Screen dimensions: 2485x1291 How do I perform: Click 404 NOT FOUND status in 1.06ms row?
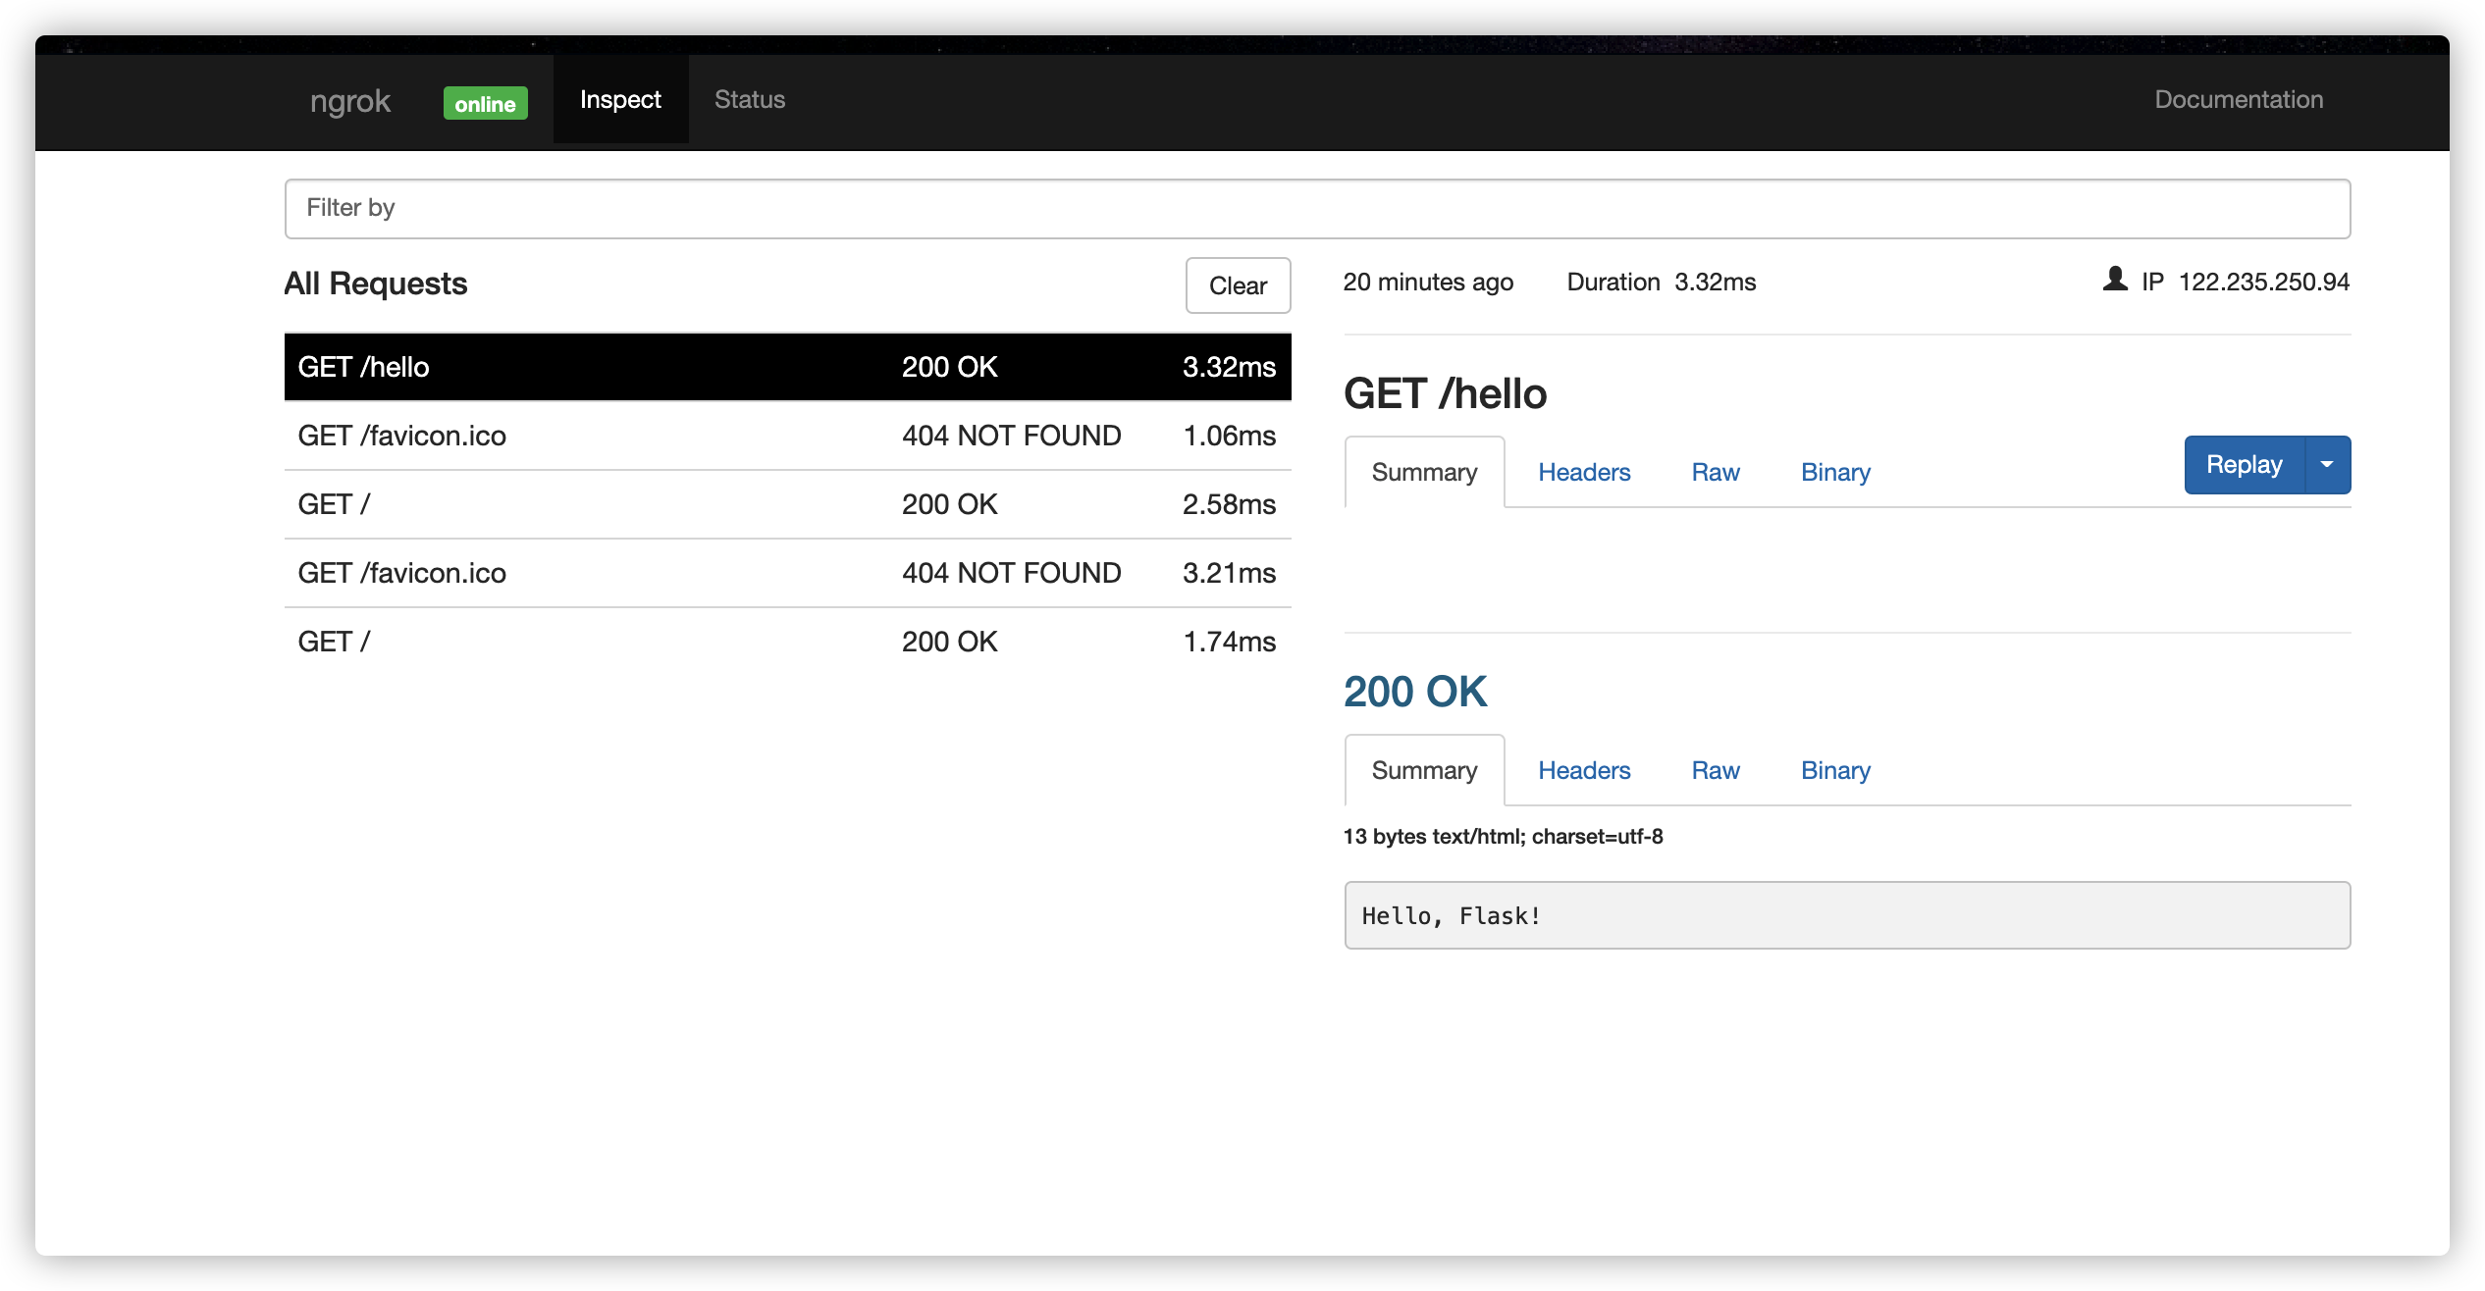click(1011, 436)
